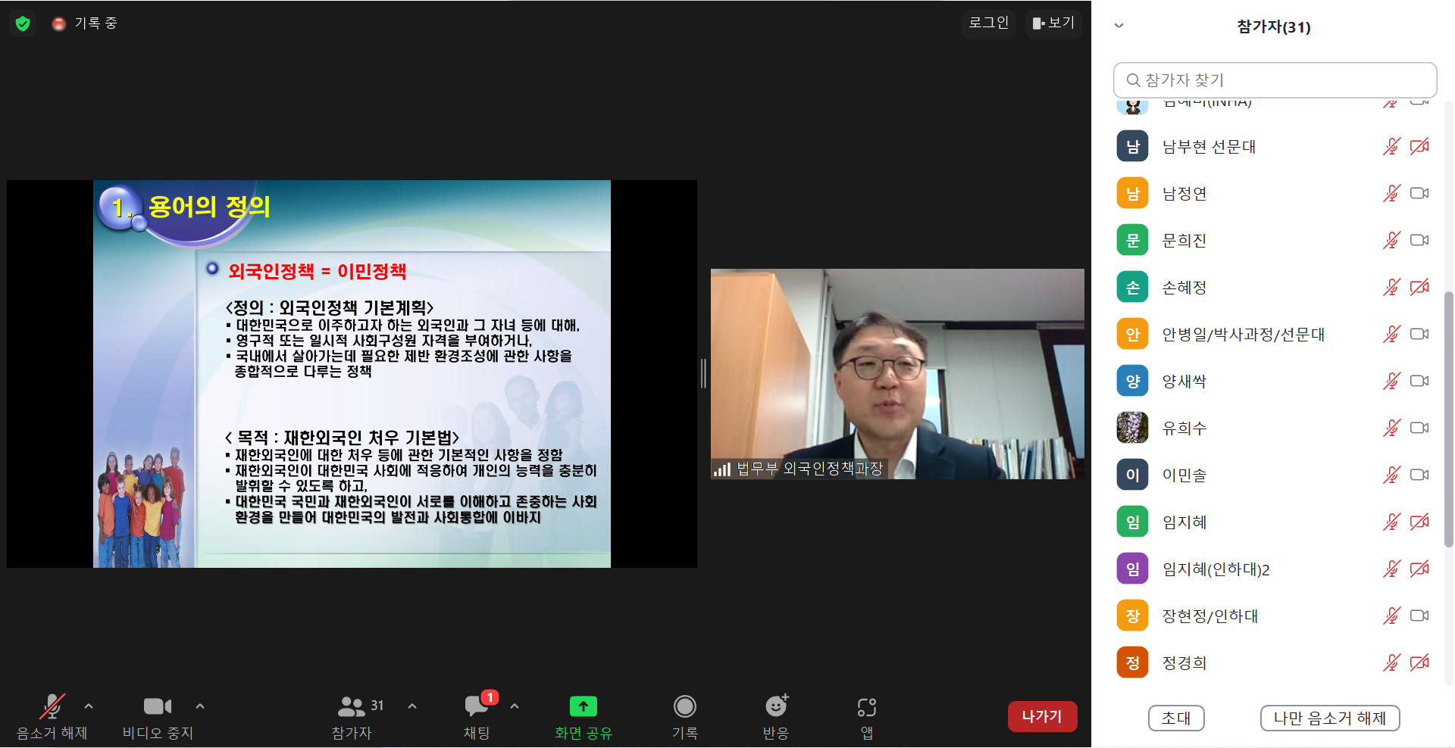Leave meeting with 나가기 button
This screenshot has width=1455, height=748.
pos(1042,716)
